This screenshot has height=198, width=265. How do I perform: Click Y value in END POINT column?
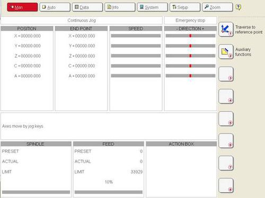82,46
